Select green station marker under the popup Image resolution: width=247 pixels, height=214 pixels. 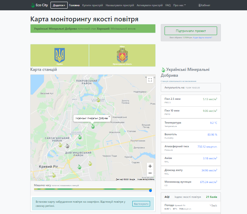[92, 126]
